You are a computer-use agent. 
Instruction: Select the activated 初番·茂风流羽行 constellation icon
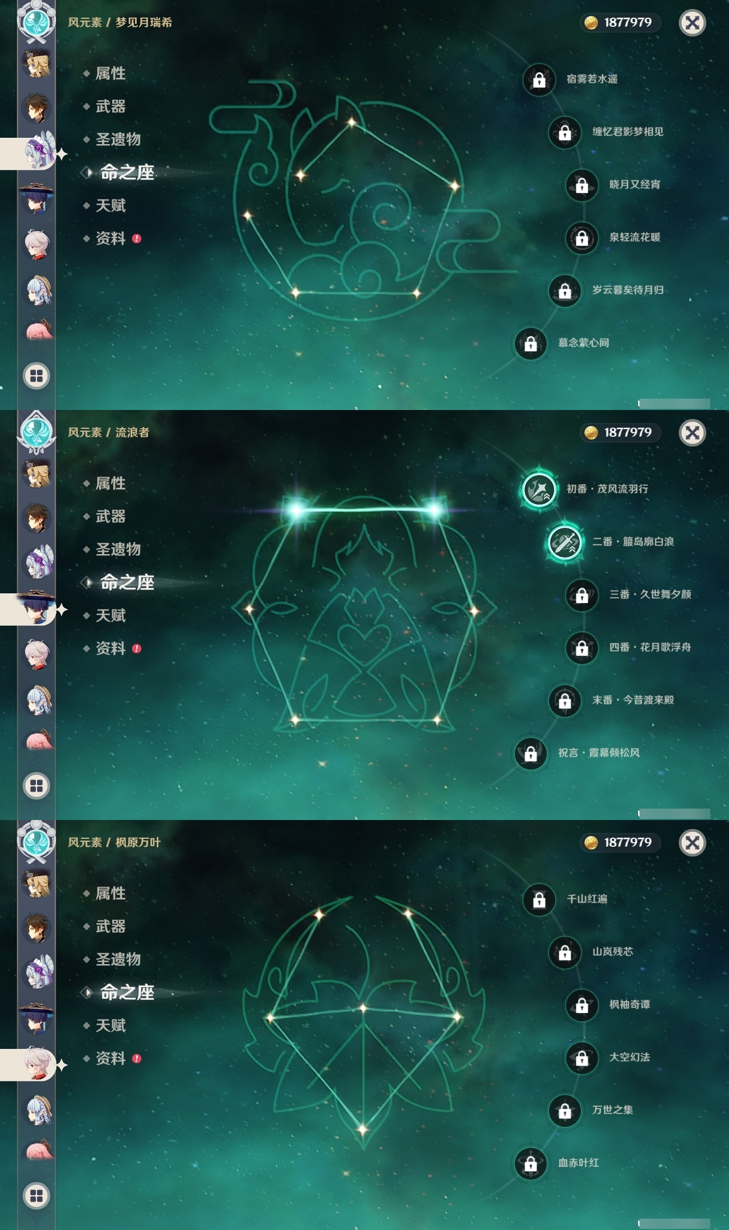(x=539, y=489)
